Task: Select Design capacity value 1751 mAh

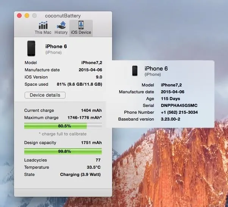Action: click(x=91, y=143)
